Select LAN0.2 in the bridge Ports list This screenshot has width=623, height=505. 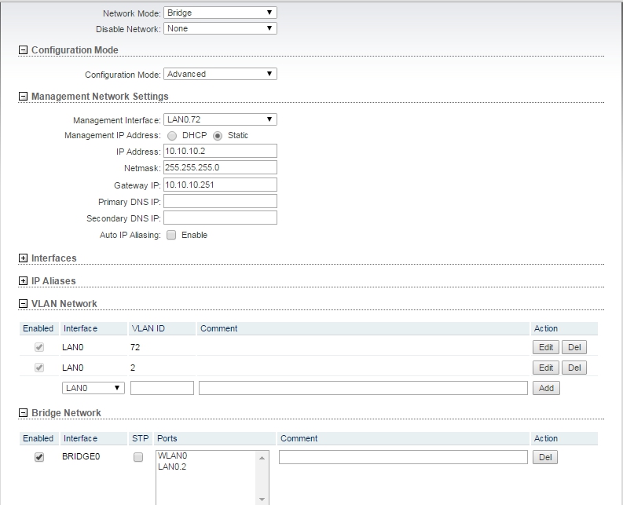[x=172, y=467]
